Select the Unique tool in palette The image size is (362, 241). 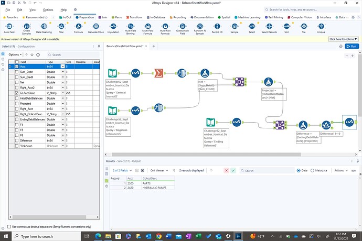[321, 26]
